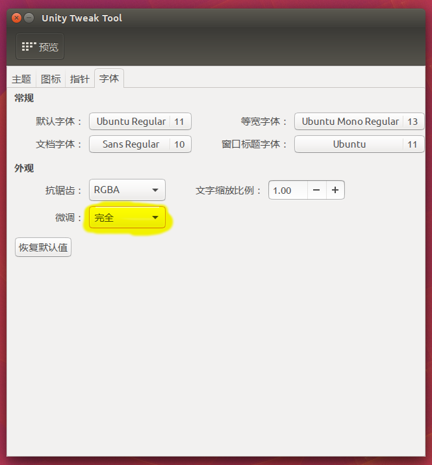Click the 窗口标题字体 label
The image size is (432, 465).
(254, 144)
